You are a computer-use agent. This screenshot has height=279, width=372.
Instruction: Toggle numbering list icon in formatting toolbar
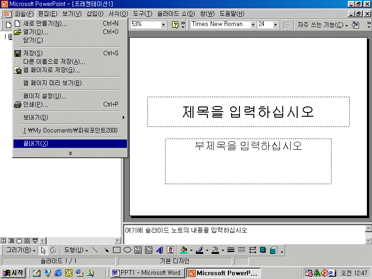pyautogui.click(x=286, y=25)
